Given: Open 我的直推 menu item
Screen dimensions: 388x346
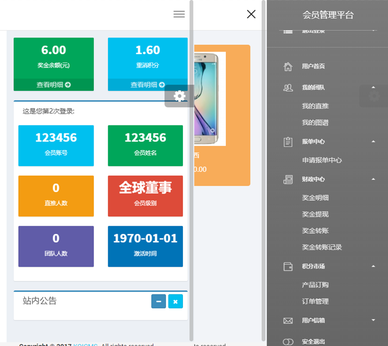Looking at the screenshot, I should (315, 106).
